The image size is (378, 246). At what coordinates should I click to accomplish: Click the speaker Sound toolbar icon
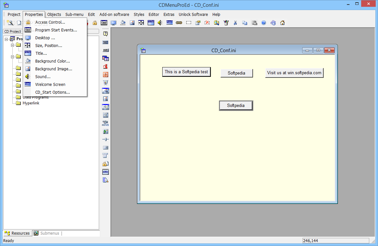coord(160,23)
